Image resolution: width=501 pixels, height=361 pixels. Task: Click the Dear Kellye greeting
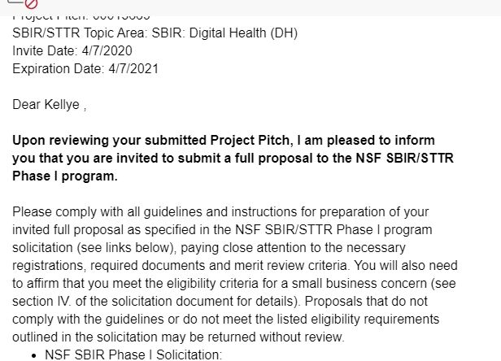pos(49,105)
